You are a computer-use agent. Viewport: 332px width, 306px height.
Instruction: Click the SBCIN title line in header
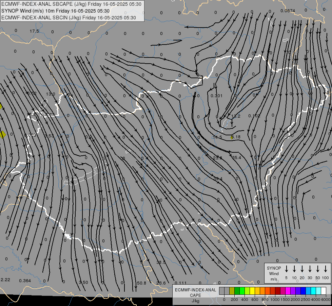click(69, 18)
